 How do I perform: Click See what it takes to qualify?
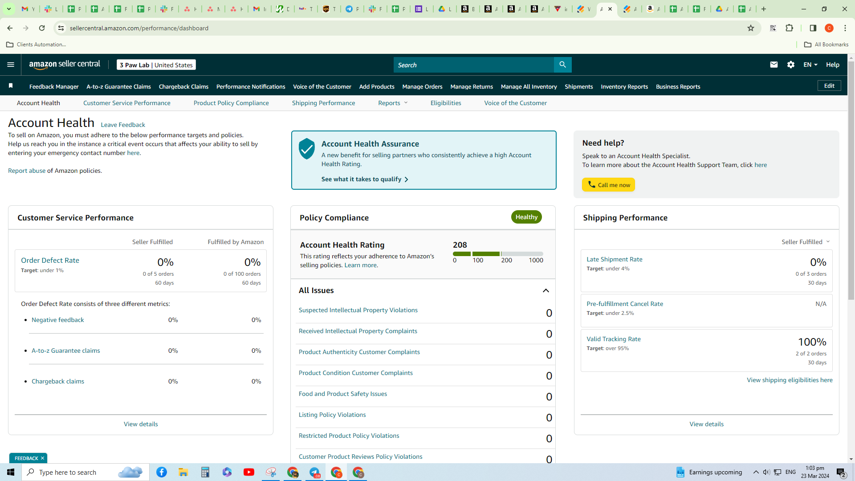(x=365, y=179)
